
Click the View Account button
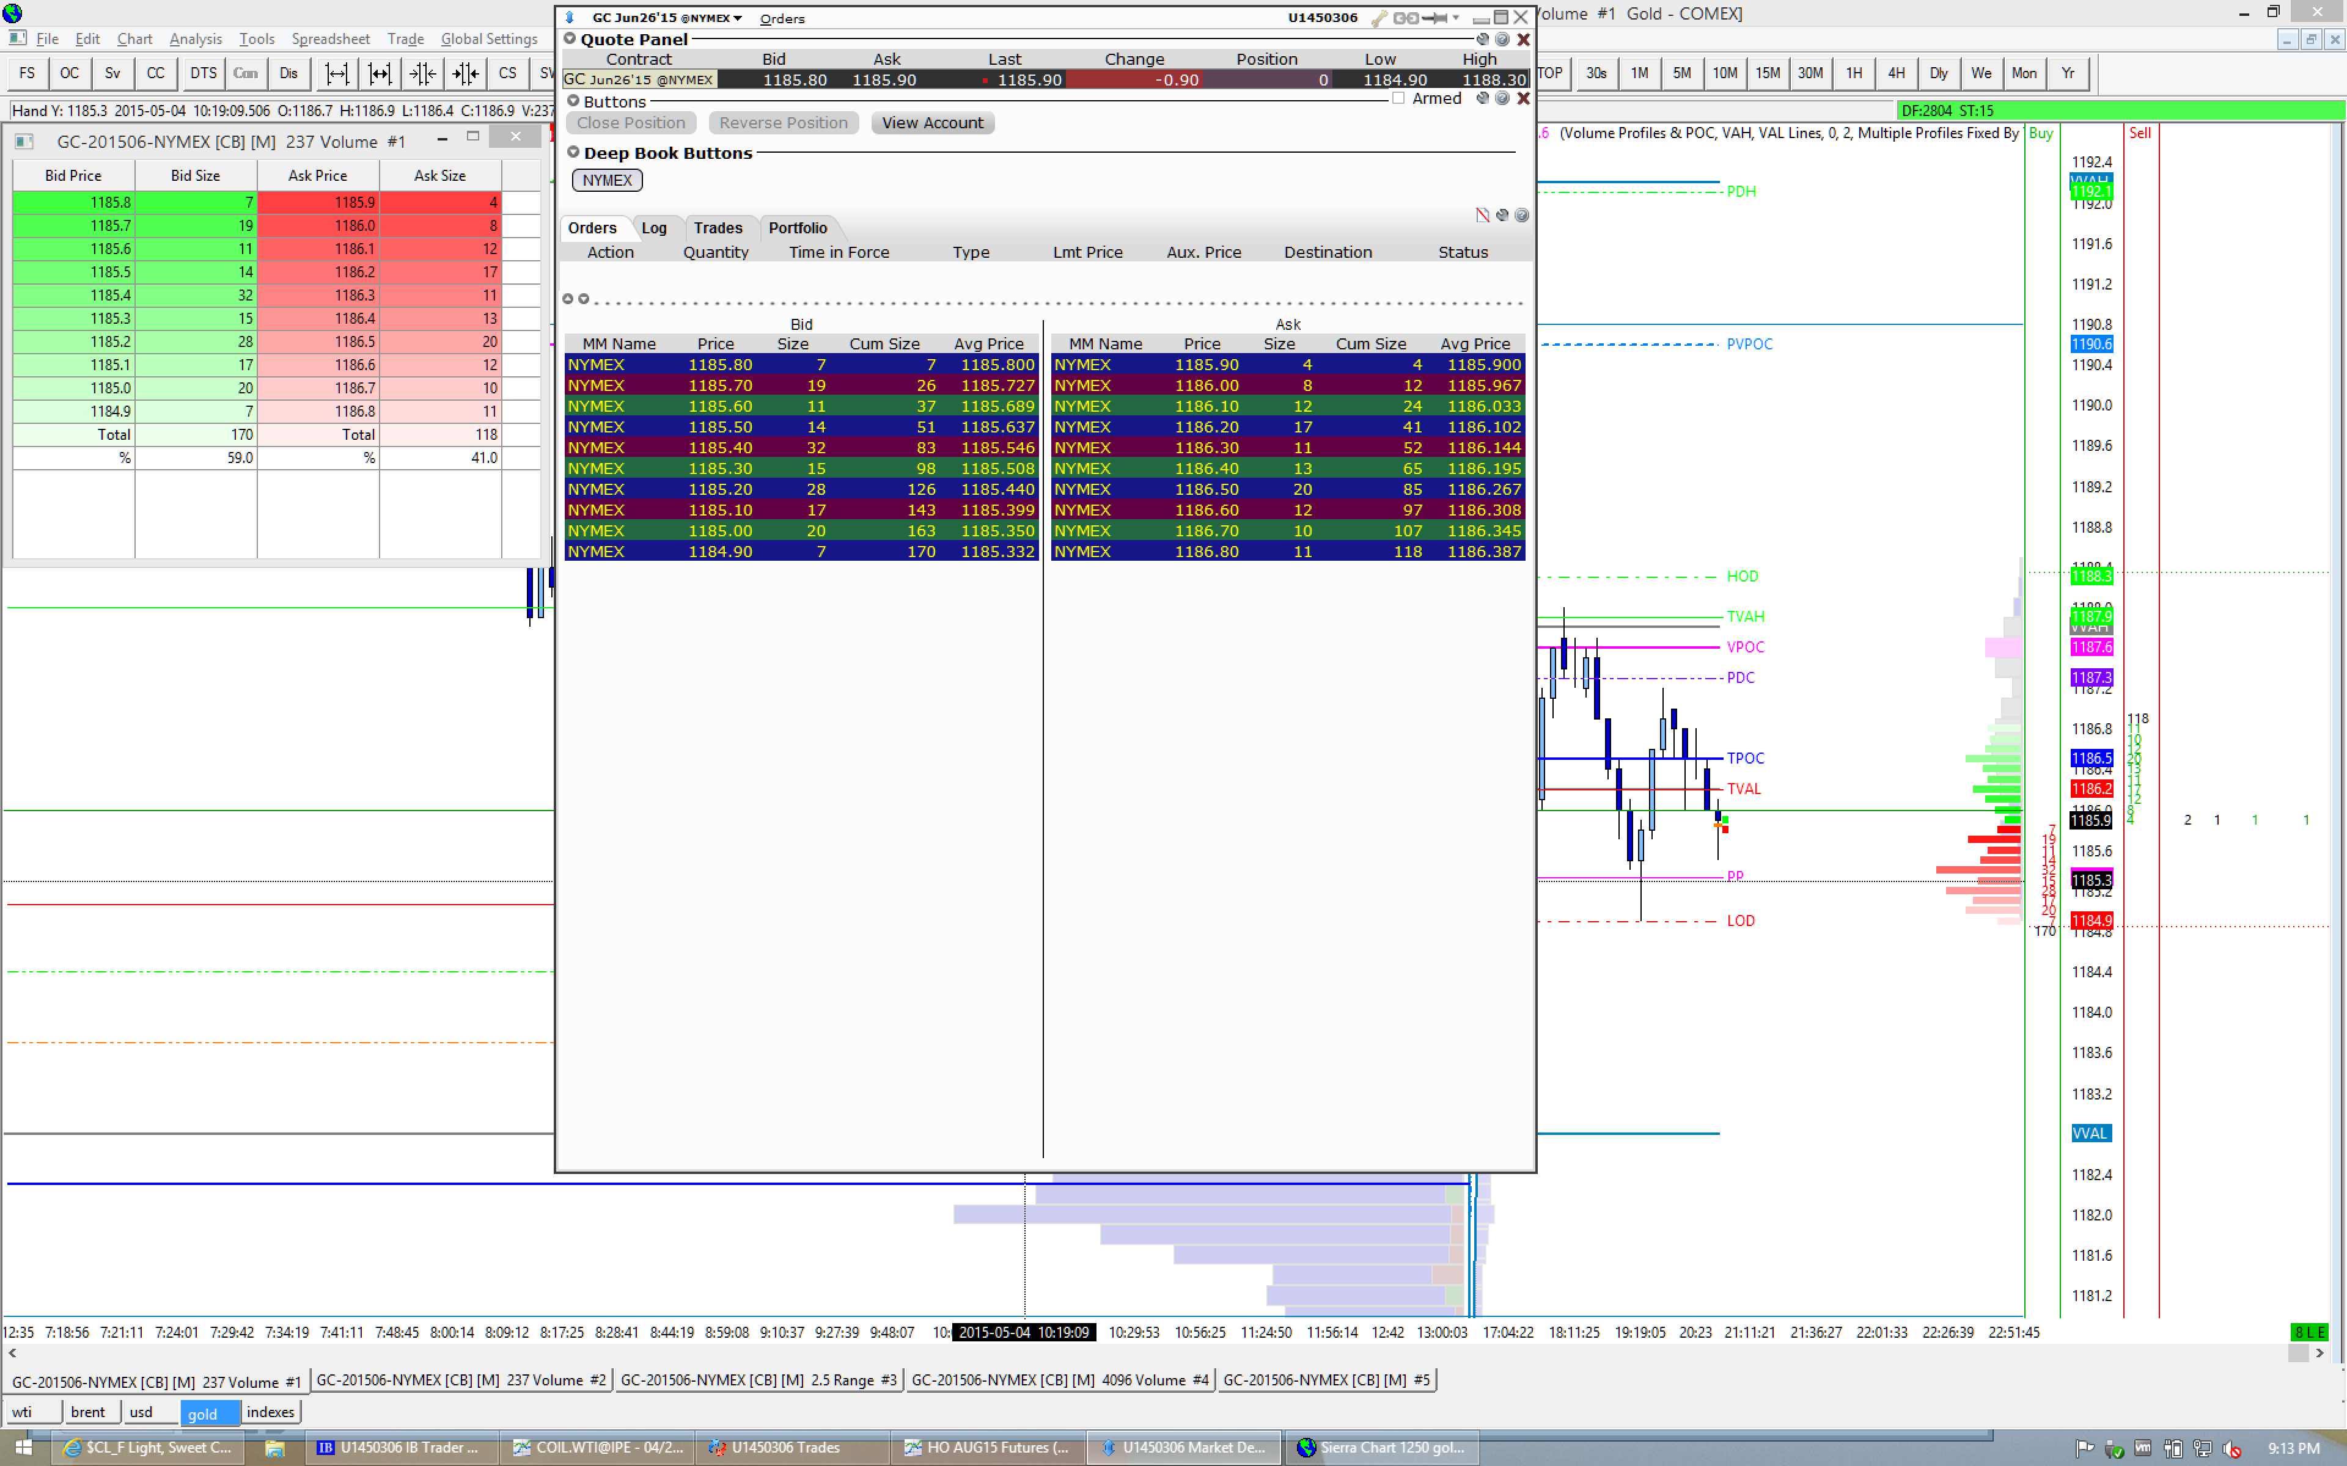931,123
